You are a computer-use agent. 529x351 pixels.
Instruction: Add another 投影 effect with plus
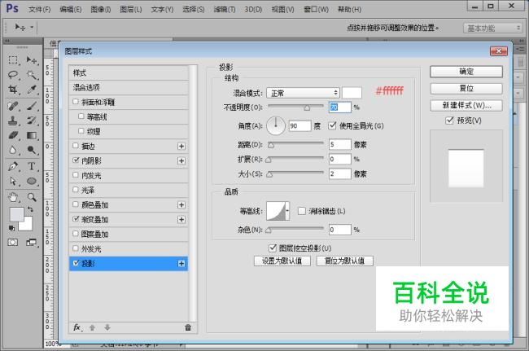click(181, 264)
